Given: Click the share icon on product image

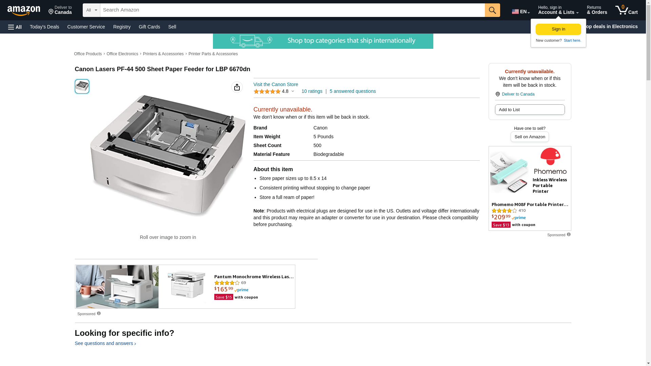Looking at the screenshot, I should click(237, 87).
